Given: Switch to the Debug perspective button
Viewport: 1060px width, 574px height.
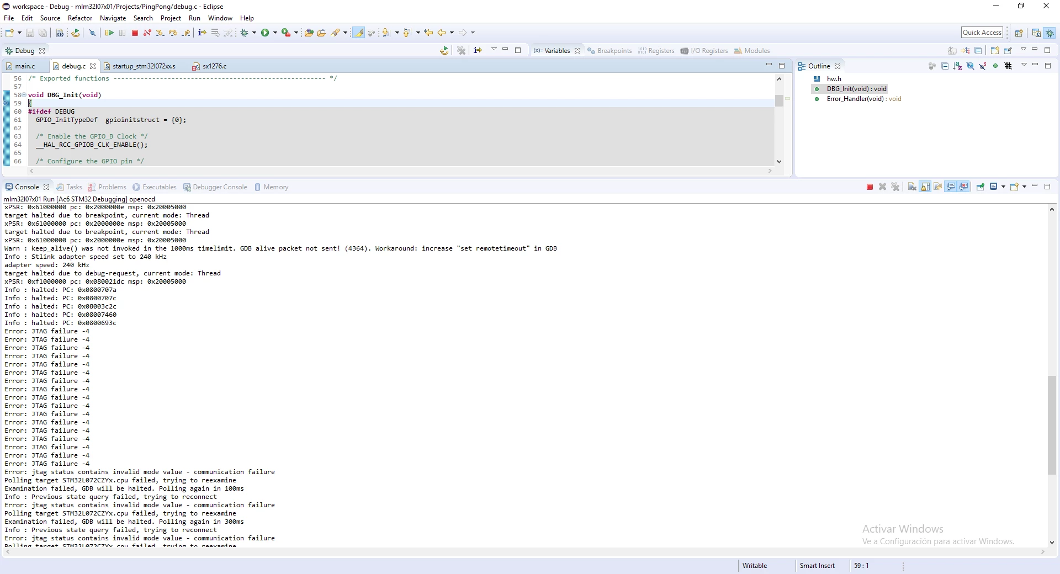Looking at the screenshot, I should (x=1050, y=33).
